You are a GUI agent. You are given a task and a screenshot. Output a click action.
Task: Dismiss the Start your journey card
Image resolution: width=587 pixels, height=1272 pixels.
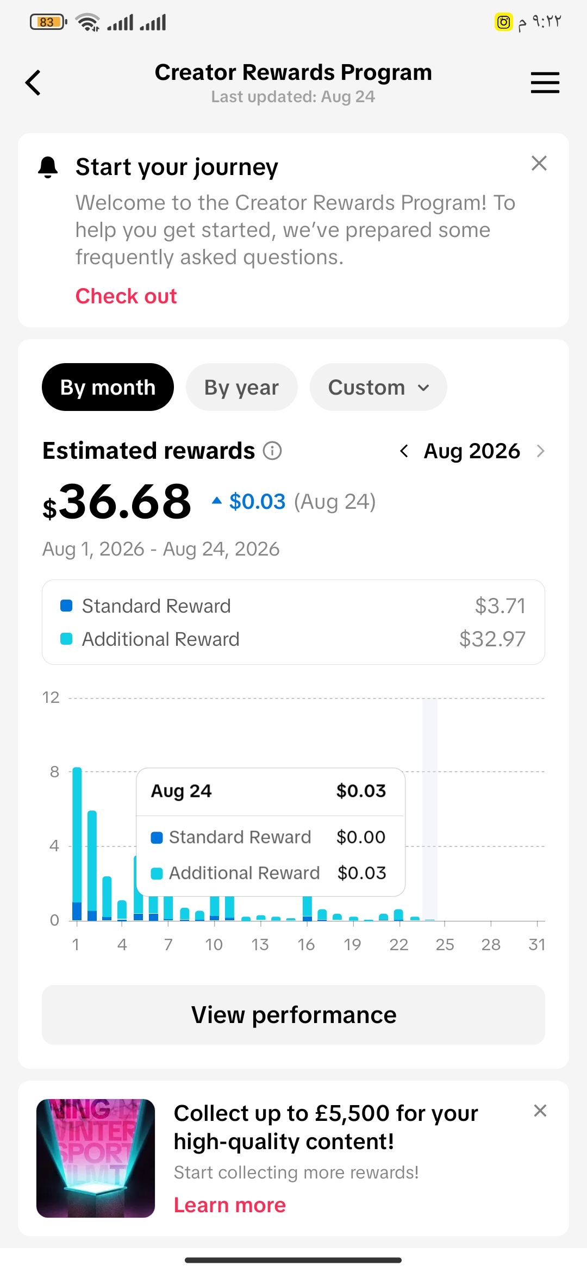pyautogui.click(x=539, y=163)
